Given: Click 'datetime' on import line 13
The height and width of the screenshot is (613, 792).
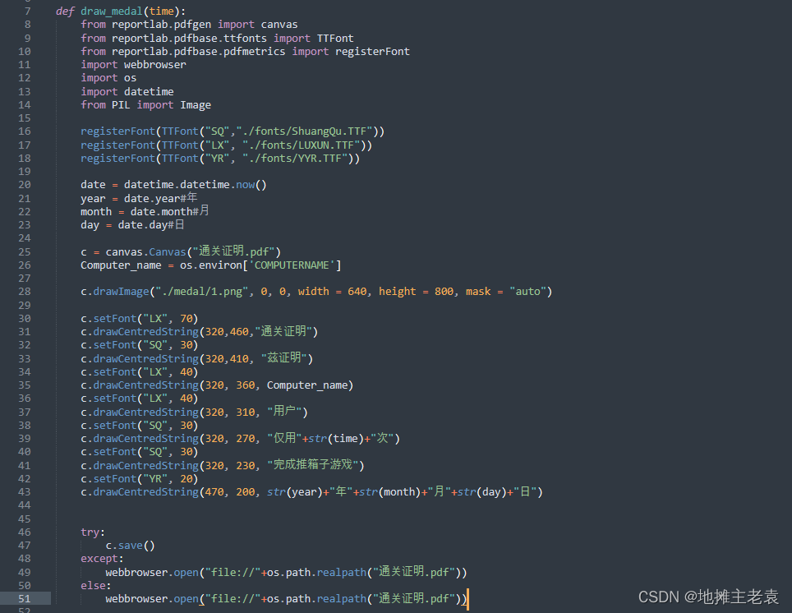Looking at the screenshot, I should pyautogui.click(x=149, y=91).
